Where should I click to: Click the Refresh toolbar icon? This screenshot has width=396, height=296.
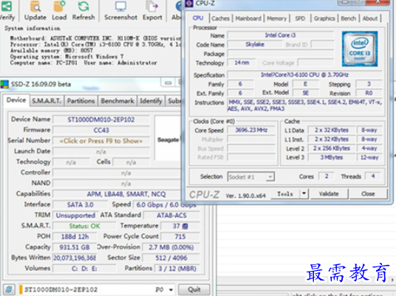pos(83,11)
